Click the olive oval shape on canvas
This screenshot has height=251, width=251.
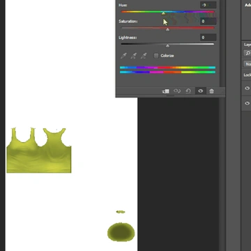pyautogui.click(x=121, y=232)
